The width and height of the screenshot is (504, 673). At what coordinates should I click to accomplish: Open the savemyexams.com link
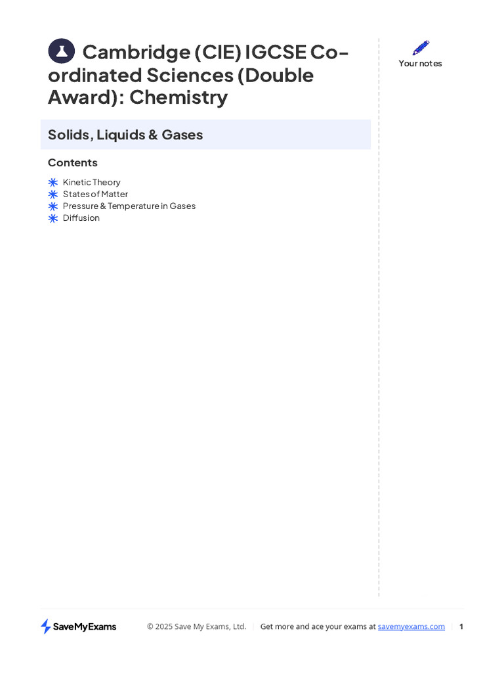click(411, 627)
